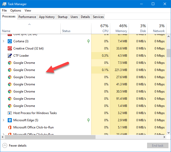
Task: Sort by the Disk column header
Action: tap(138, 28)
